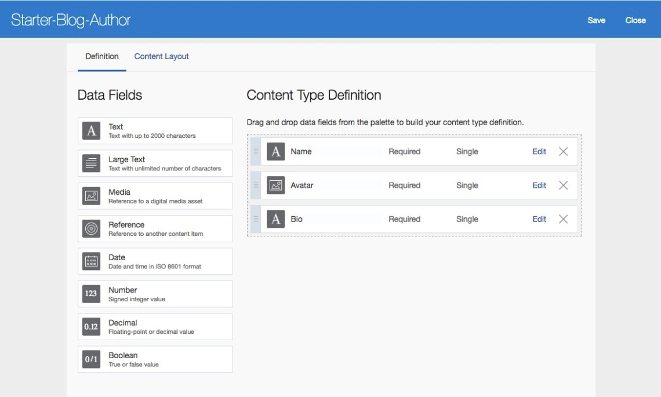This screenshot has width=661, height=397.
Task: Remove the Bio field with X
Action: 563,219
